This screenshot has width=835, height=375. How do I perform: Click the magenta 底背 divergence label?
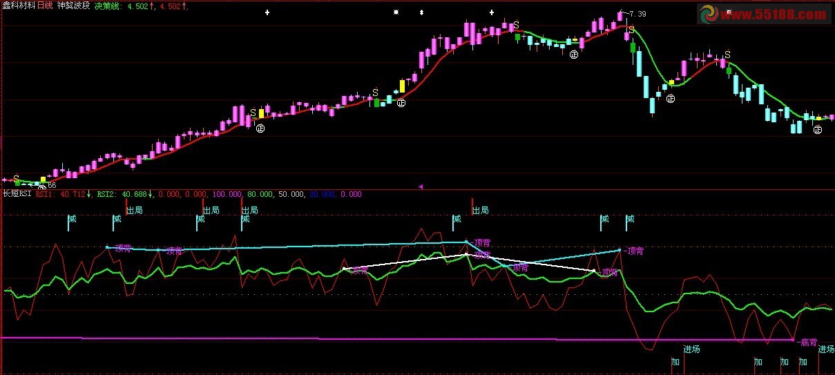pos(808,342)
